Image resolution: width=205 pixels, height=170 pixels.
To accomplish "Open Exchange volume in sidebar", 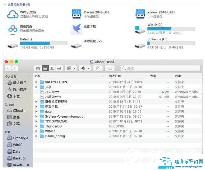I will coord(18,138).
